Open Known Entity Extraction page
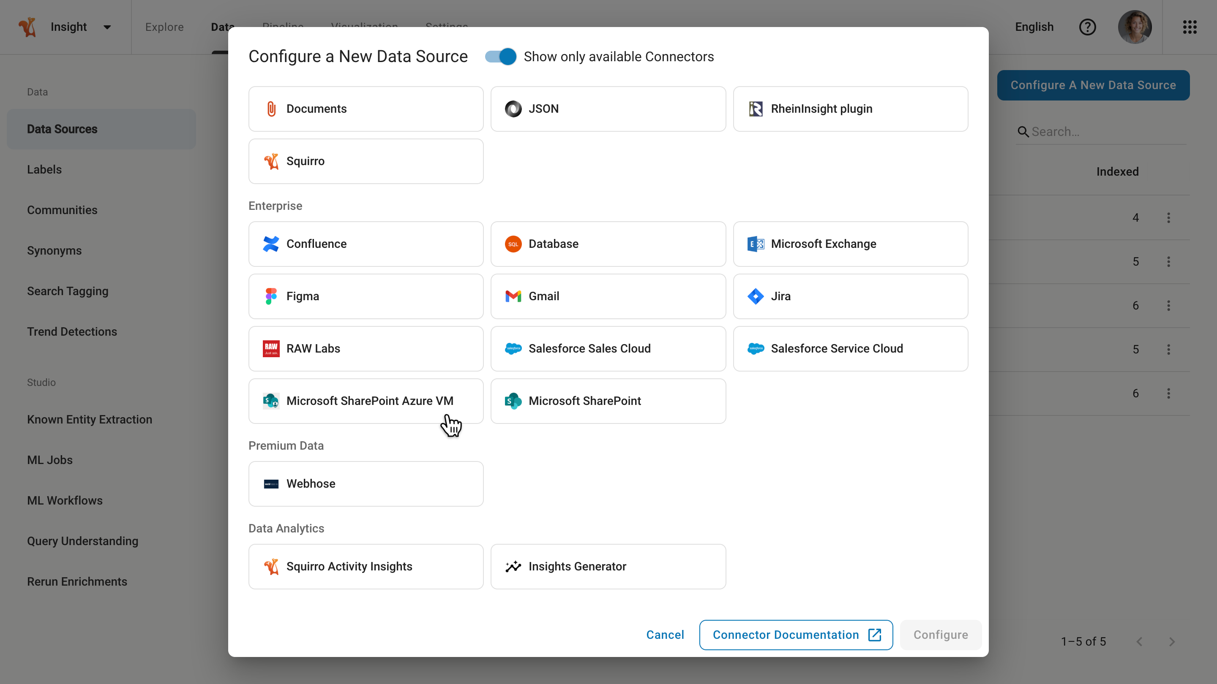Viewport: 1217px width, 684px height. pyautogui.click(x=89, y=420)
